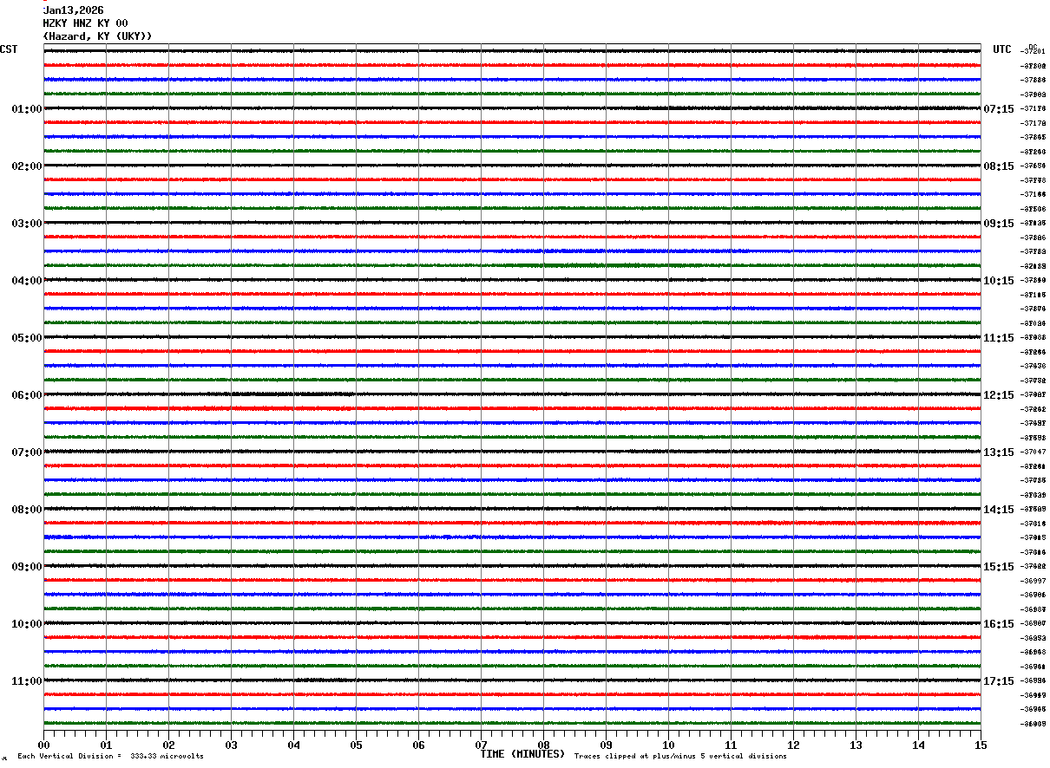The image size is (1050, 768).
Task: Click minute tick label 05 on the axis
Action: coord(356,745)
